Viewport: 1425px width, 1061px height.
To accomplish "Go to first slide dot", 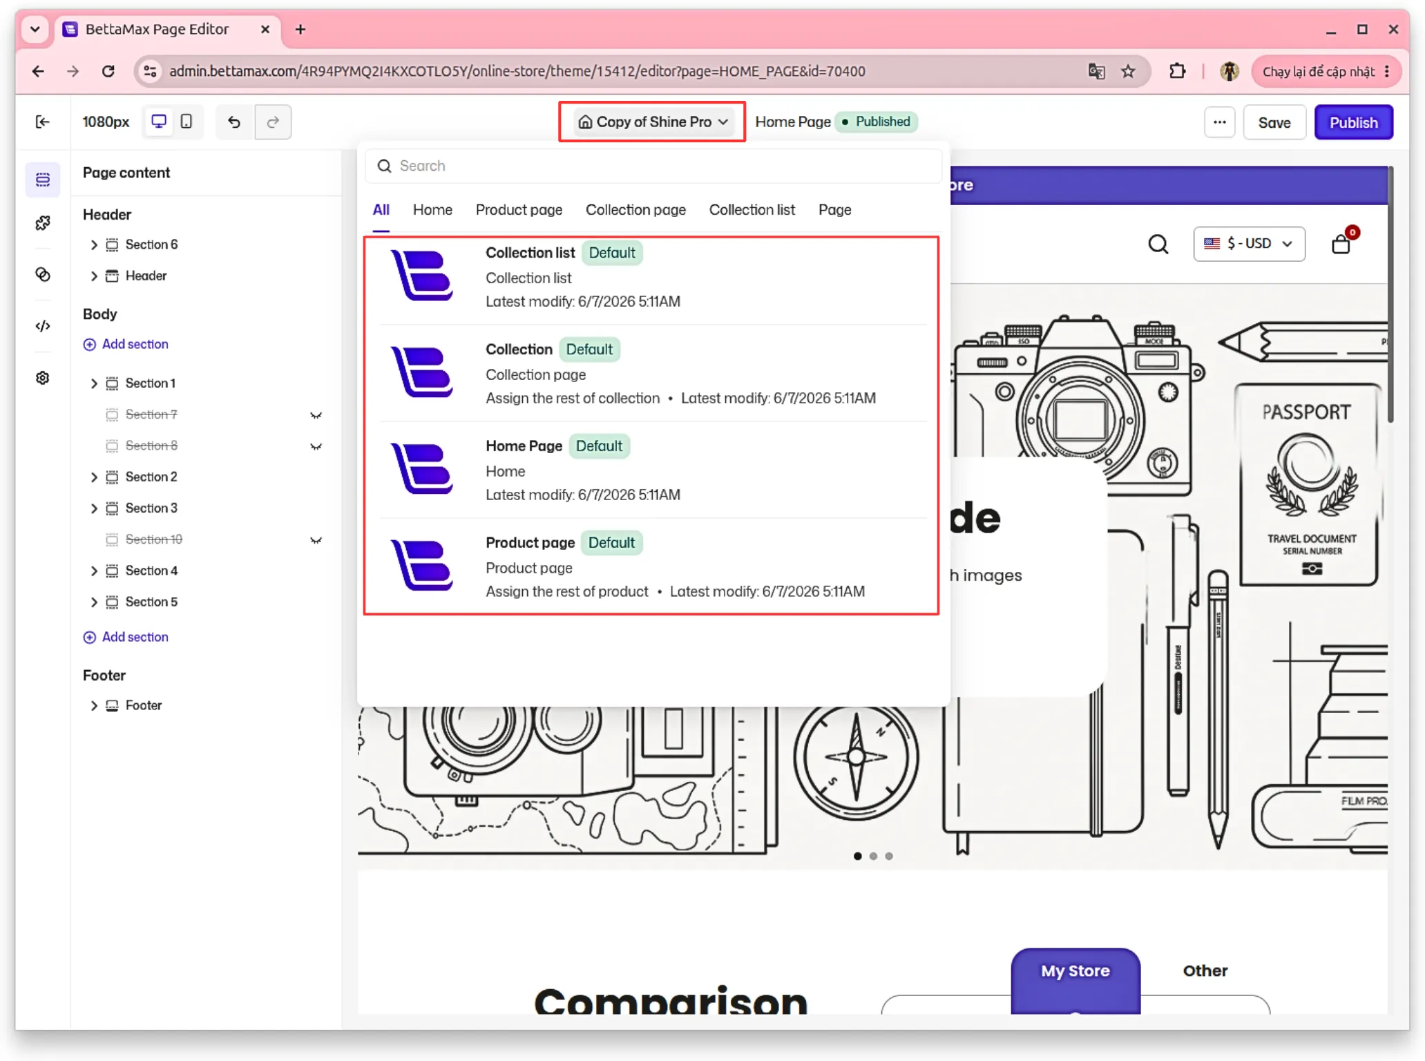I will pos(857,857).
